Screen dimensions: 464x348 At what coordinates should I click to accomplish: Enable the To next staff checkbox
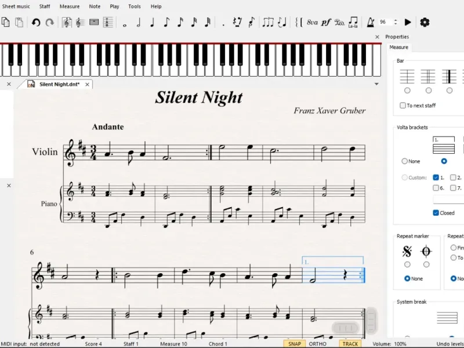coord(403,106)
